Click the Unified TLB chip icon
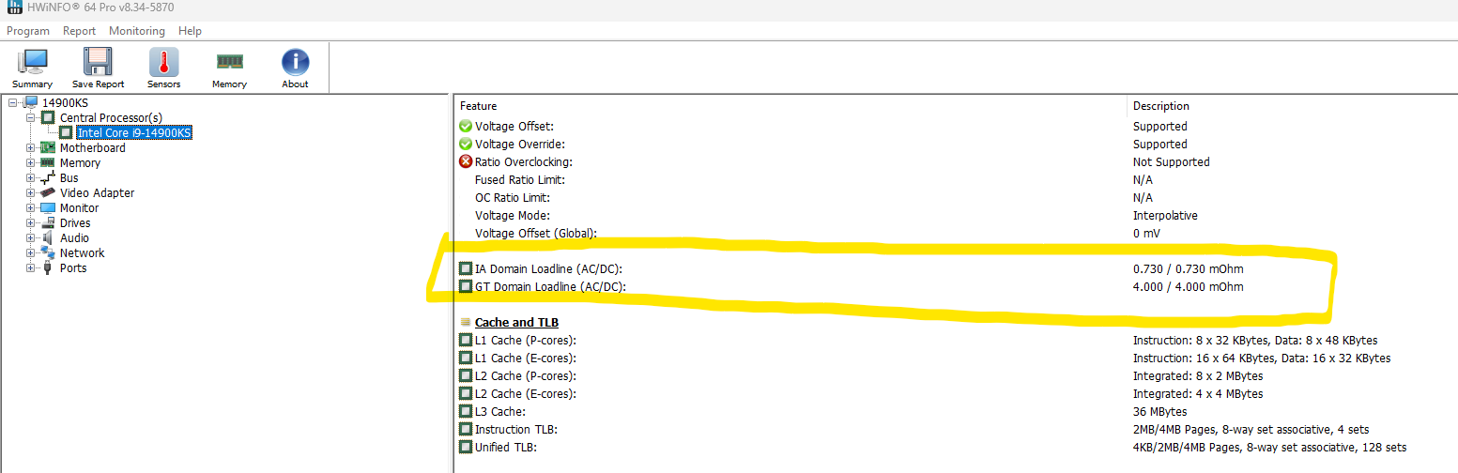 [466, 447]
